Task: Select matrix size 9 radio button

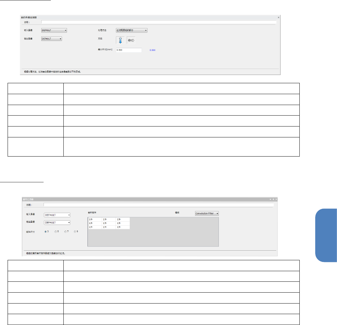Action: point(75,232)
